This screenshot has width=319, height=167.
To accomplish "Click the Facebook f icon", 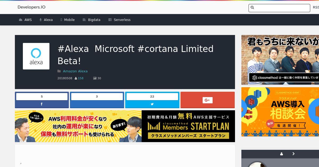I will pos(41,104).
